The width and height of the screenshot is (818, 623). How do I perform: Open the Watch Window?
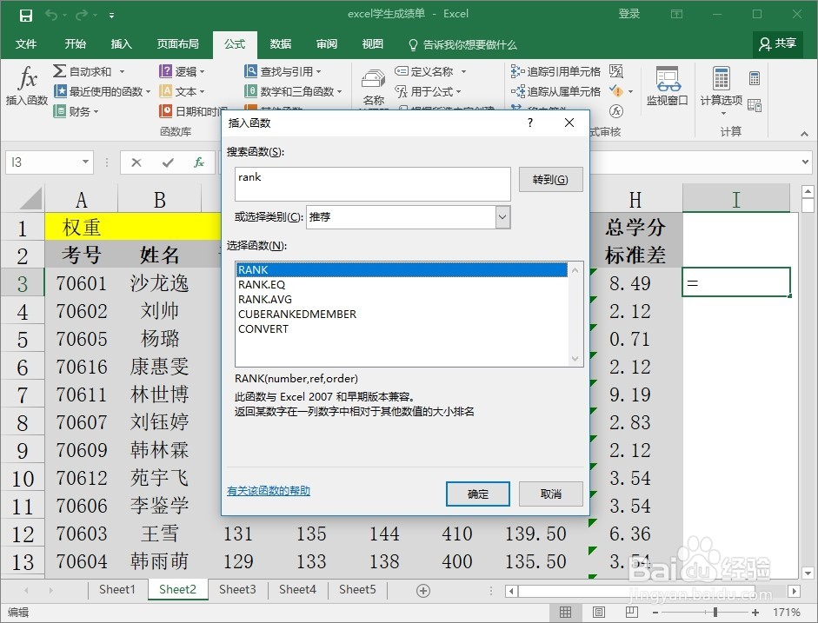click(x=668, y=85)
